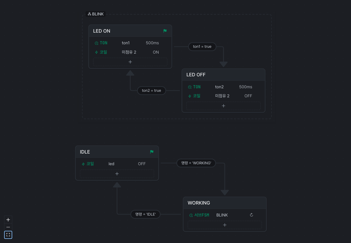Screen dimensions: 351x243
Task: Click the BLINK sub-FSM name in WORKING
Action: 222,215
